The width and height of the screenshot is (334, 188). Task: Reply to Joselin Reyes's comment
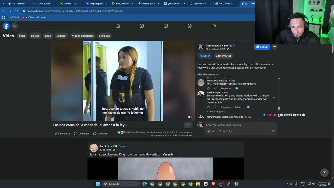point(226,107)
